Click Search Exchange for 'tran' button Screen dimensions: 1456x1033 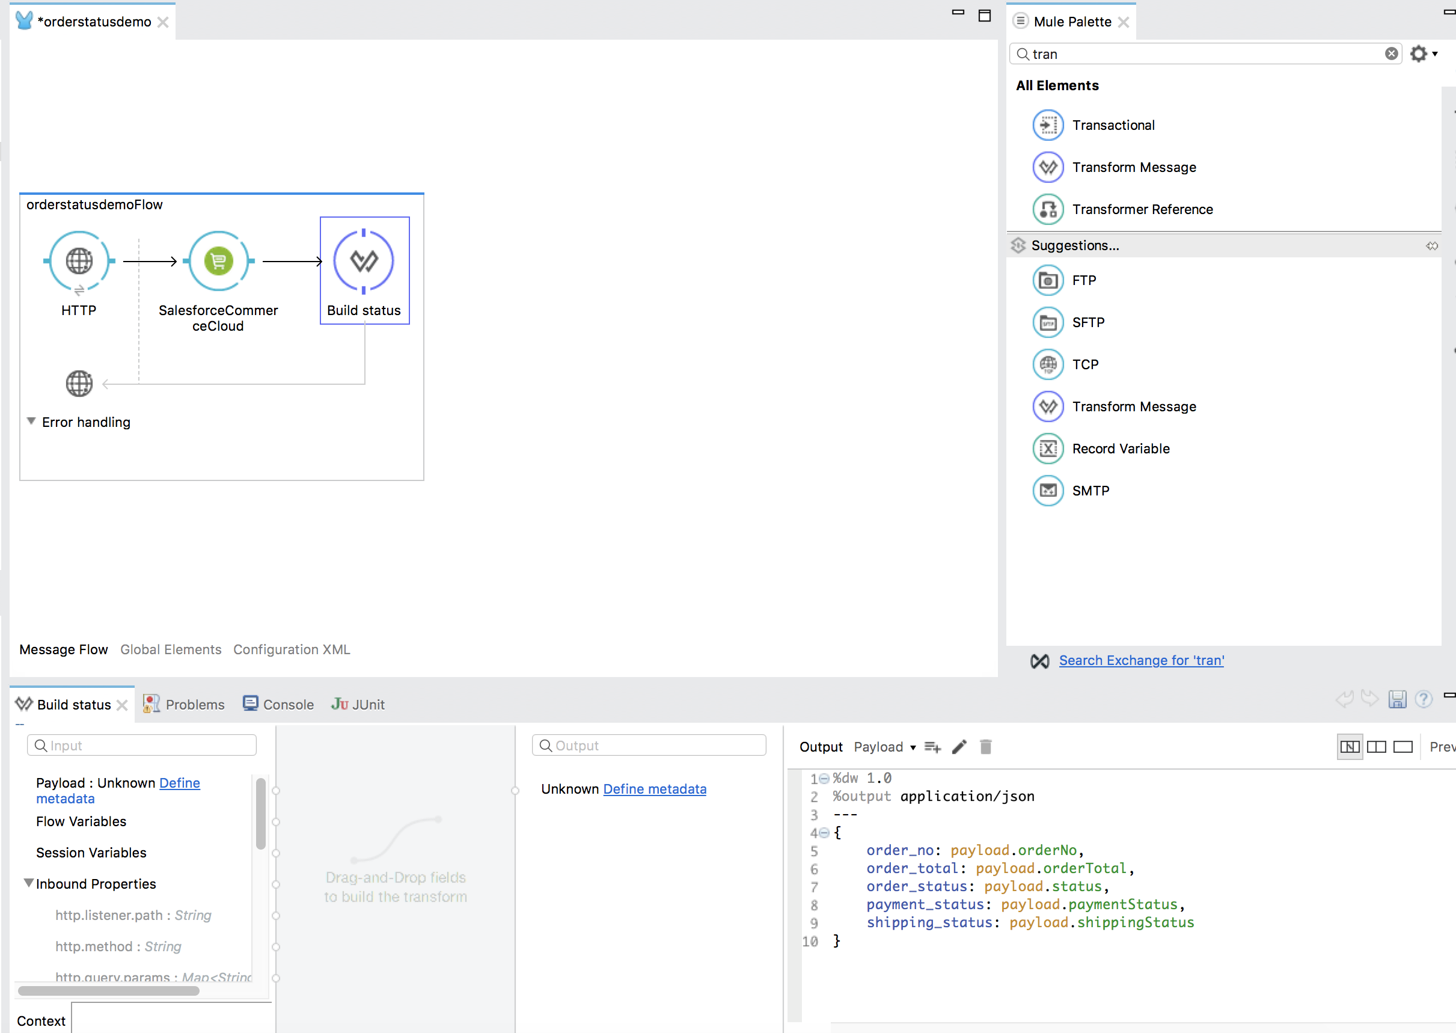pos(1141,660)
